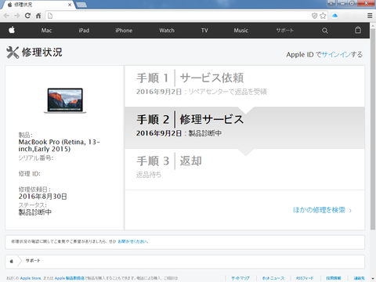376x282 pixels.
Task: Open iPad in navigation bar
Action: pyautogui.click(x=84, y=31)
